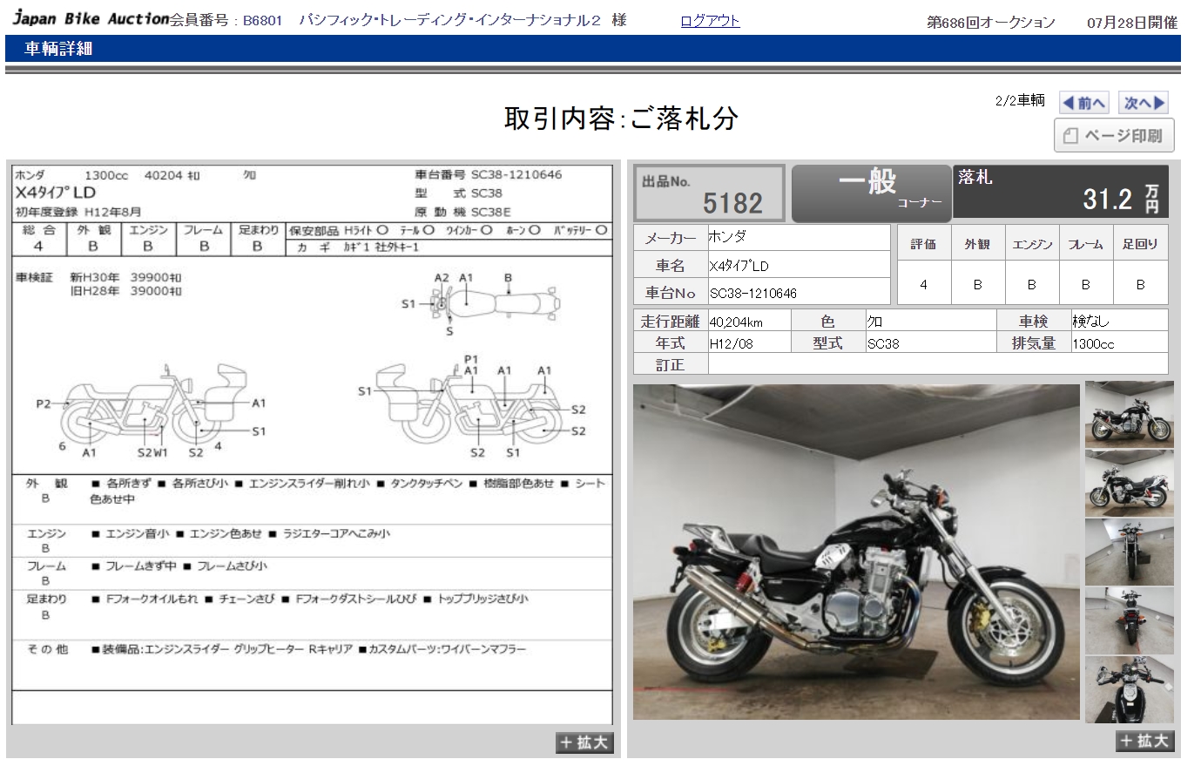1201x766 pixels.
Task: Click the Japan Bike Auction logo
Action: pos(91,19)
